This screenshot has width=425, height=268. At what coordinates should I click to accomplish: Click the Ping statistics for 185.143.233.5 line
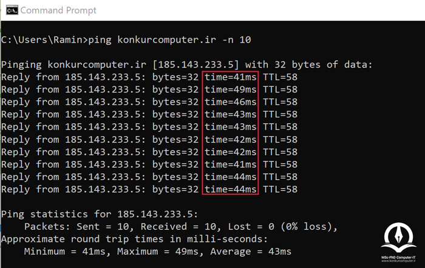click(x=100, y=215)
